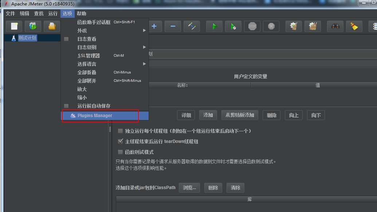Click the function helper list icon at toolbar edge
The width and height of the screenshot is (377, 212).
[x=373, y=26]
